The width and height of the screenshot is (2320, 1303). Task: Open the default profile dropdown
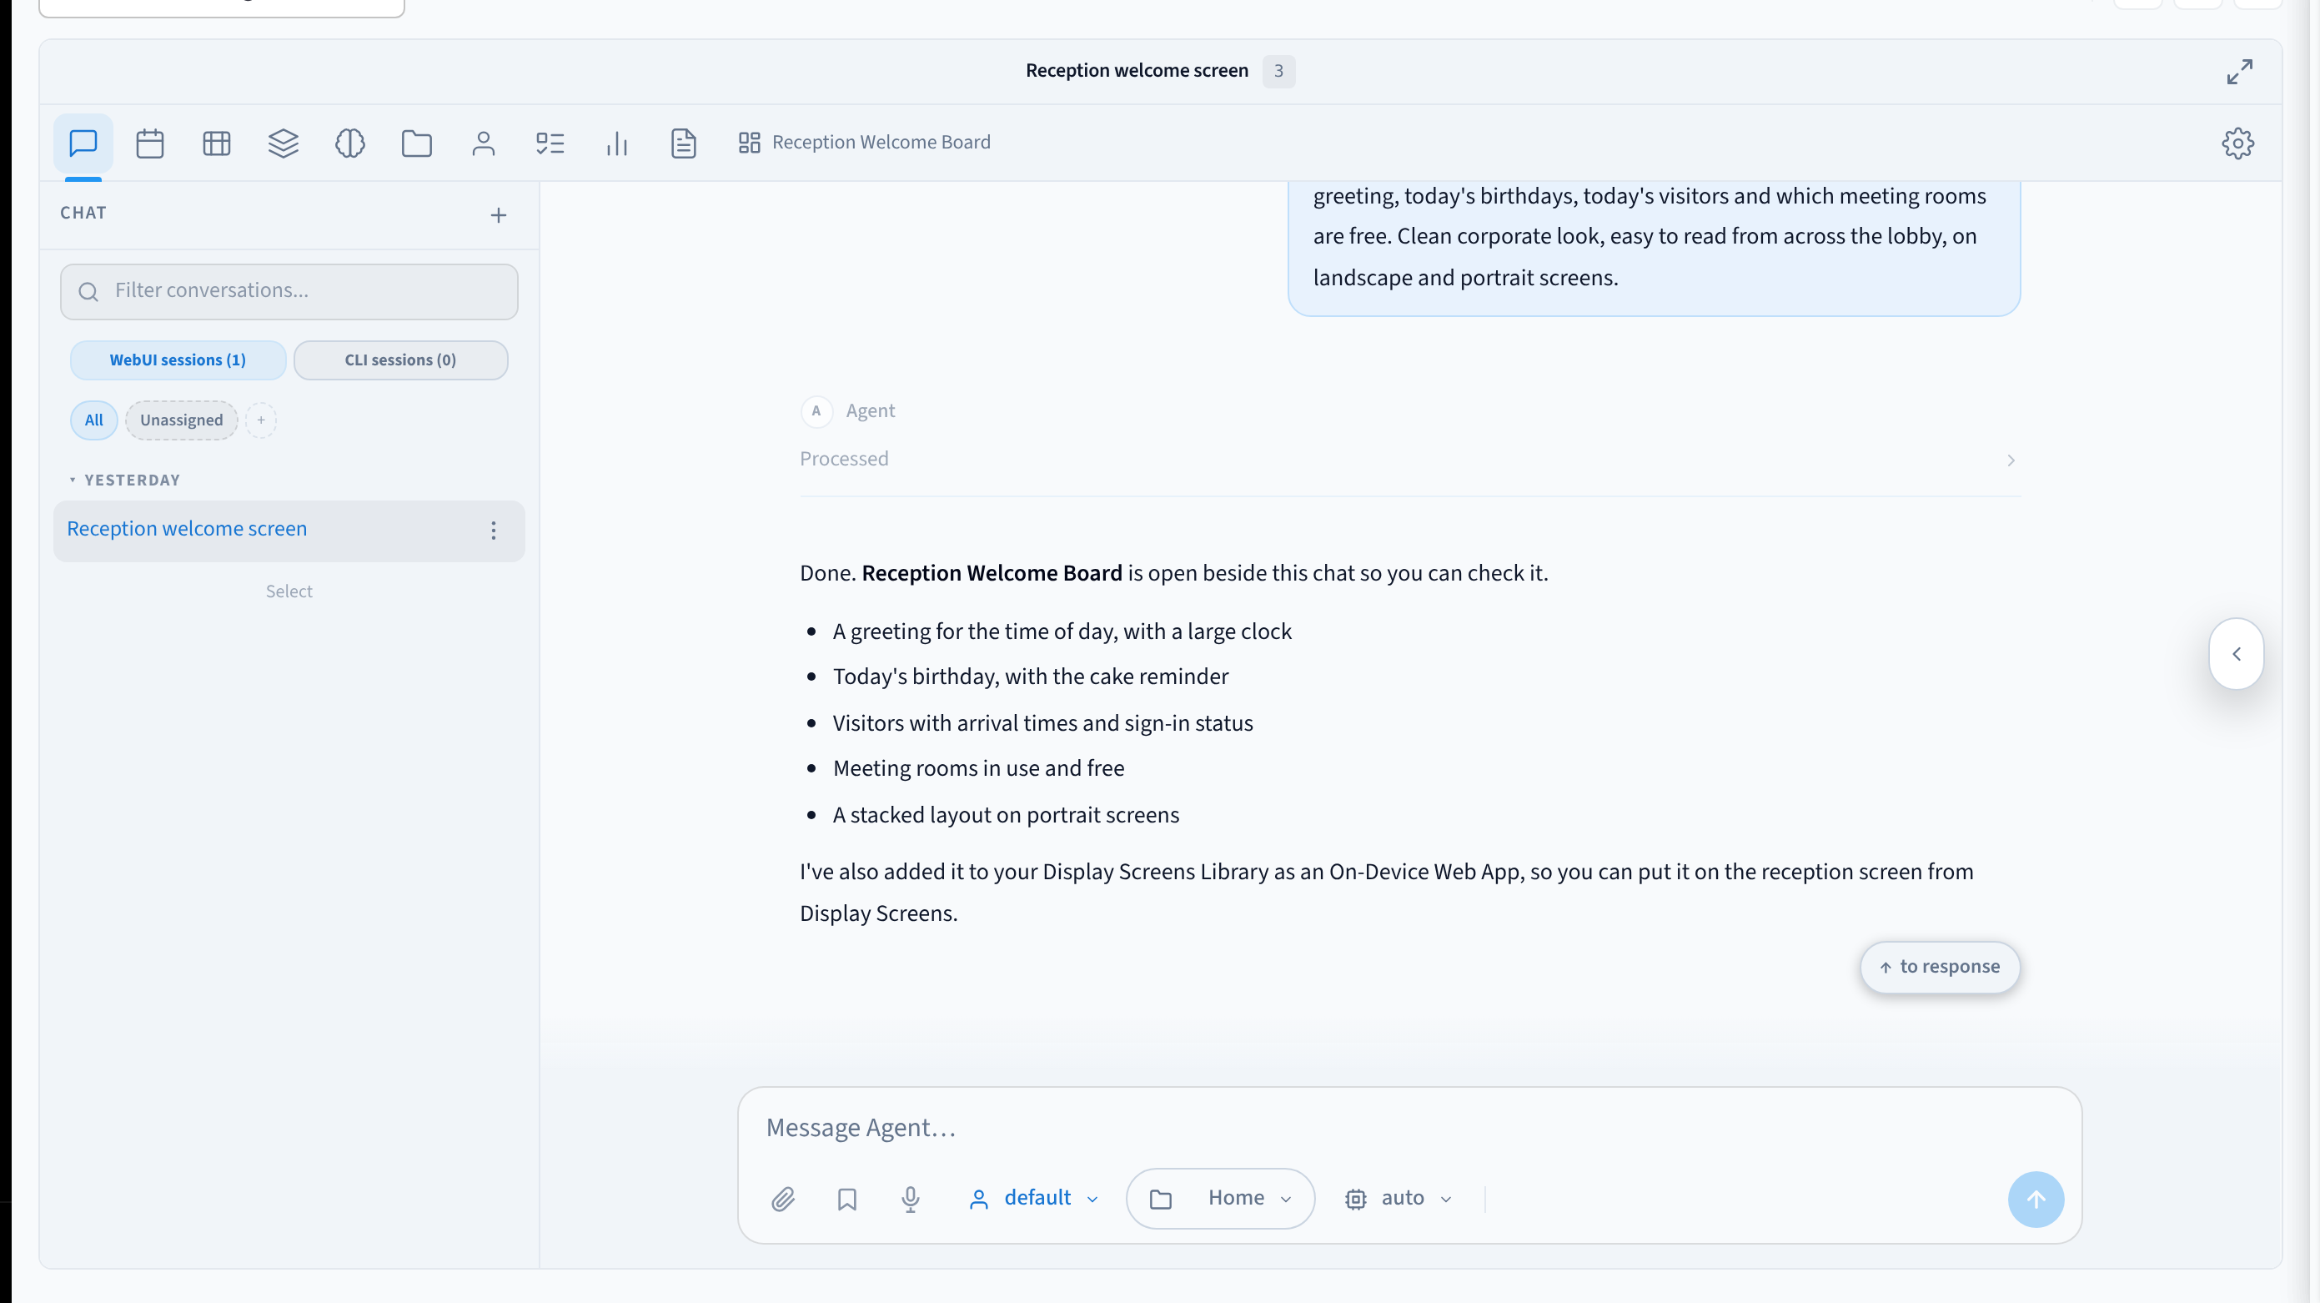[1034, 1199]
